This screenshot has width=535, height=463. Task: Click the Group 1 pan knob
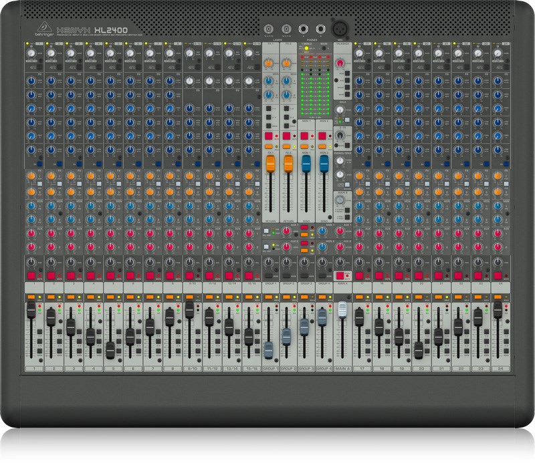tap(269, 262)
